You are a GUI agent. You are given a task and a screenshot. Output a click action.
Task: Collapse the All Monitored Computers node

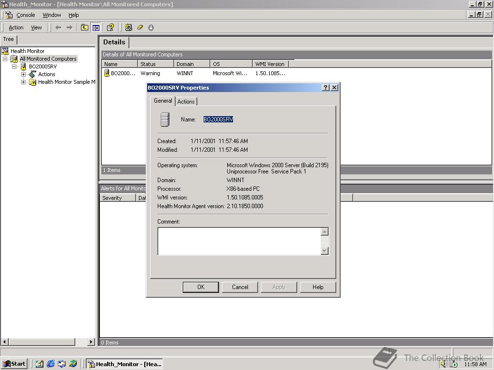tap(5, 59)
